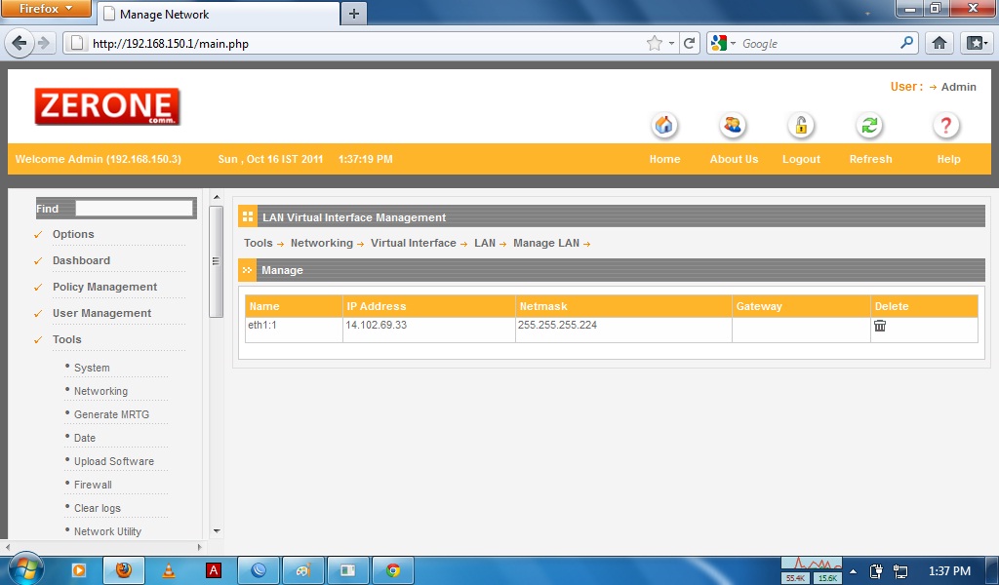
Task: Click the Refresh link text
Action: click(870, 159)
